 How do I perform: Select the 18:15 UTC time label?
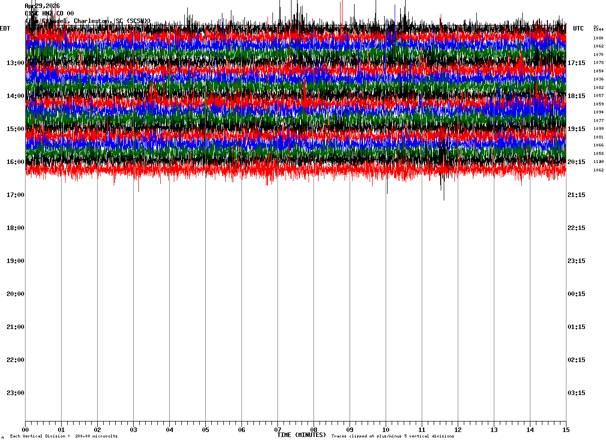tap(576, 96)
